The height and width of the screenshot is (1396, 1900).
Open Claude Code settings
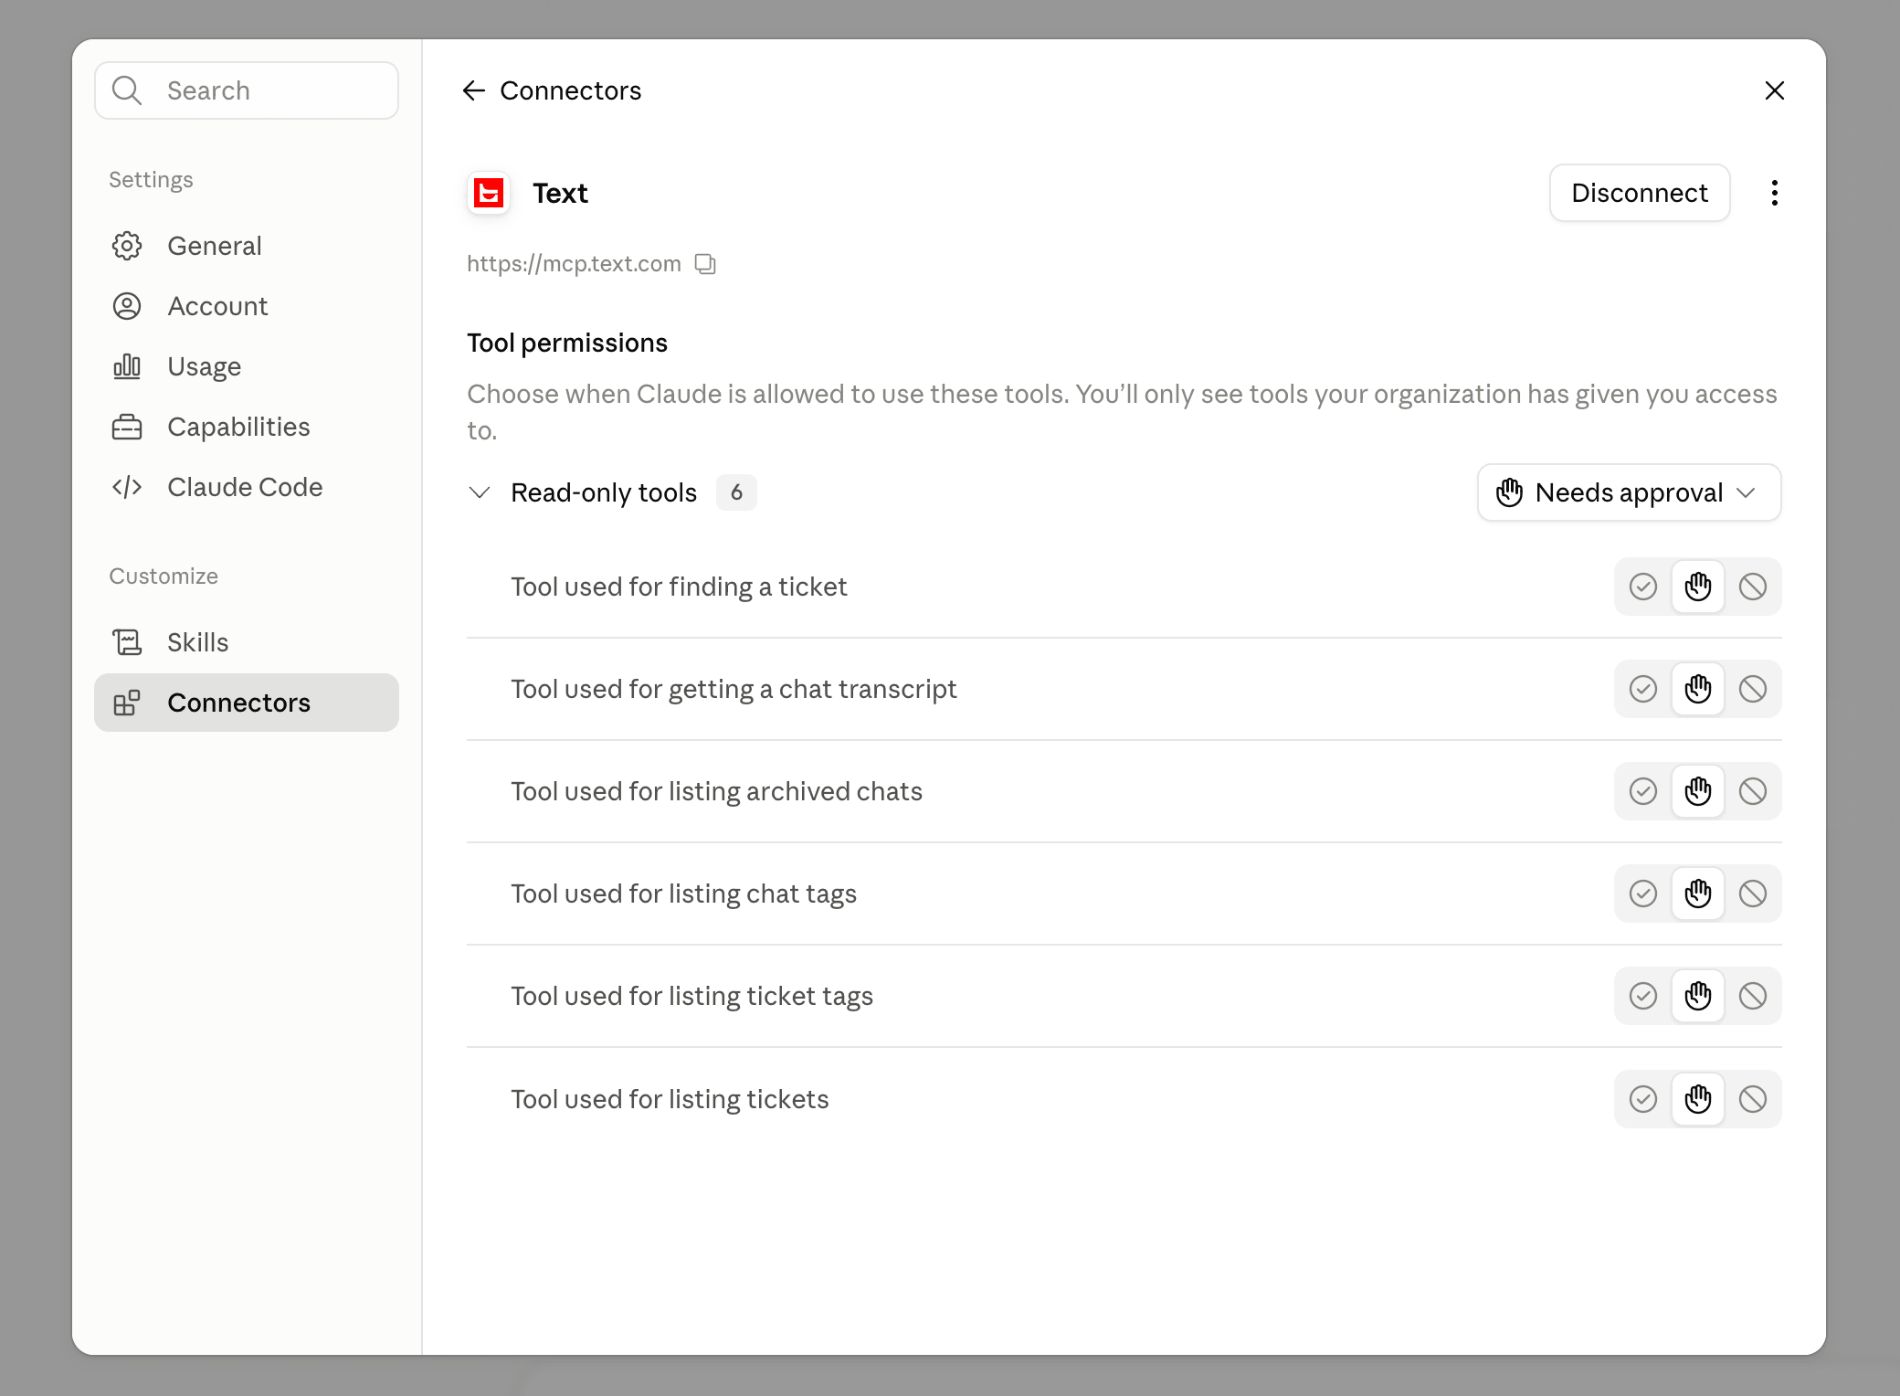click(x=247, y=487)
